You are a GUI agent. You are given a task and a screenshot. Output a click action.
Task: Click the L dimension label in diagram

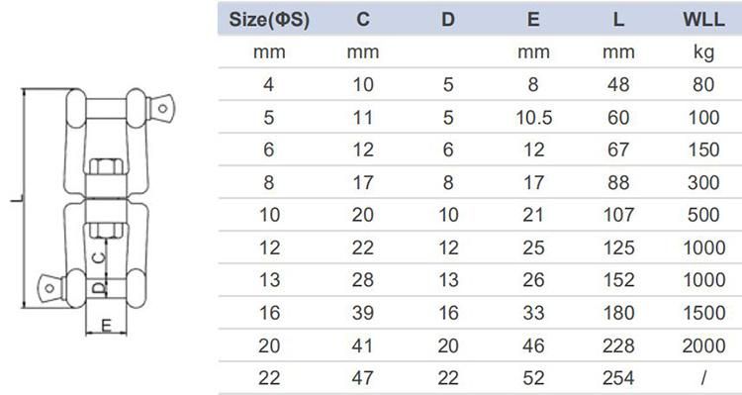(x=17, y=201)
